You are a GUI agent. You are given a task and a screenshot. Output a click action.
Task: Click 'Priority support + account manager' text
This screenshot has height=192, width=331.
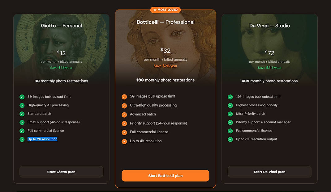click(263, 122)
